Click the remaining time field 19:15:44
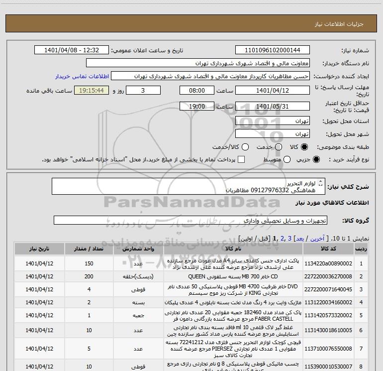The image size is (383, 371). point(92,90)
